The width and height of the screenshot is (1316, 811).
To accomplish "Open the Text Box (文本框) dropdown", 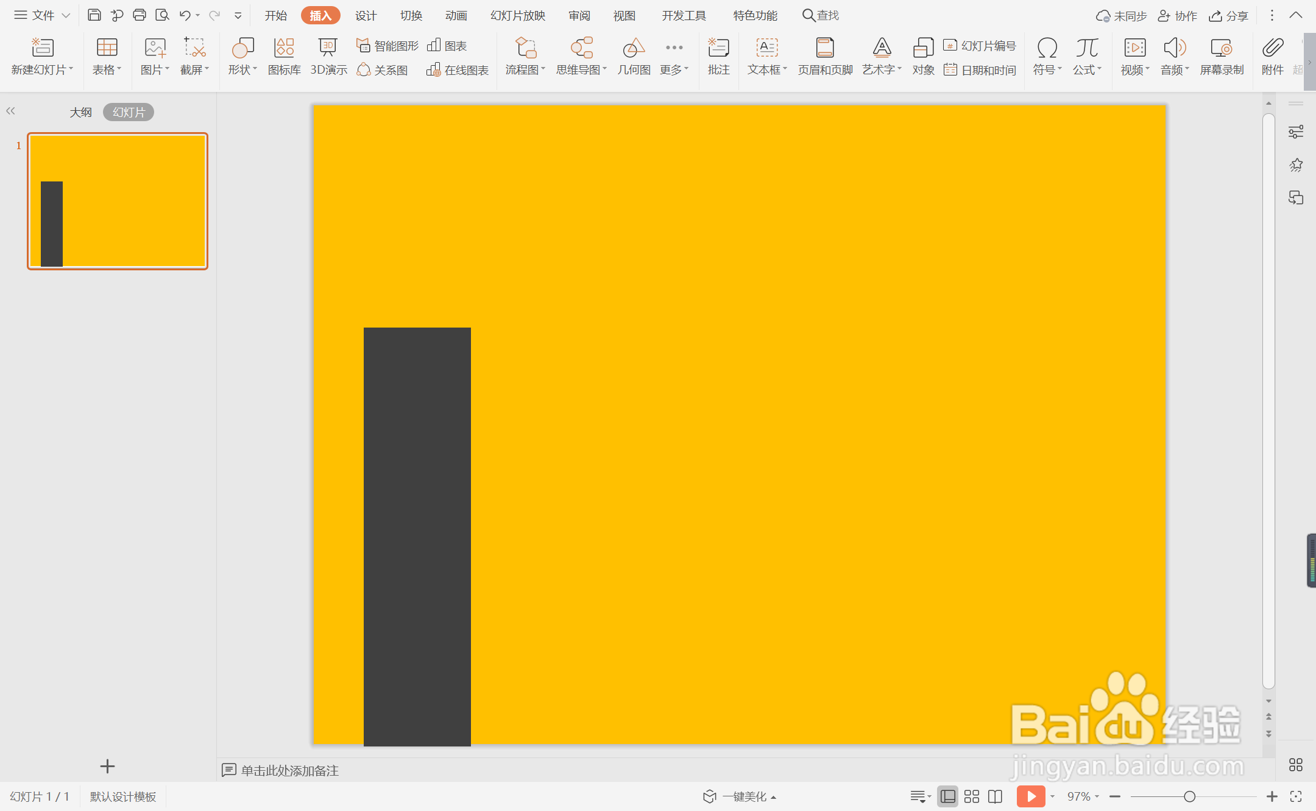I will pyautogui.click(x=767, y=69).
